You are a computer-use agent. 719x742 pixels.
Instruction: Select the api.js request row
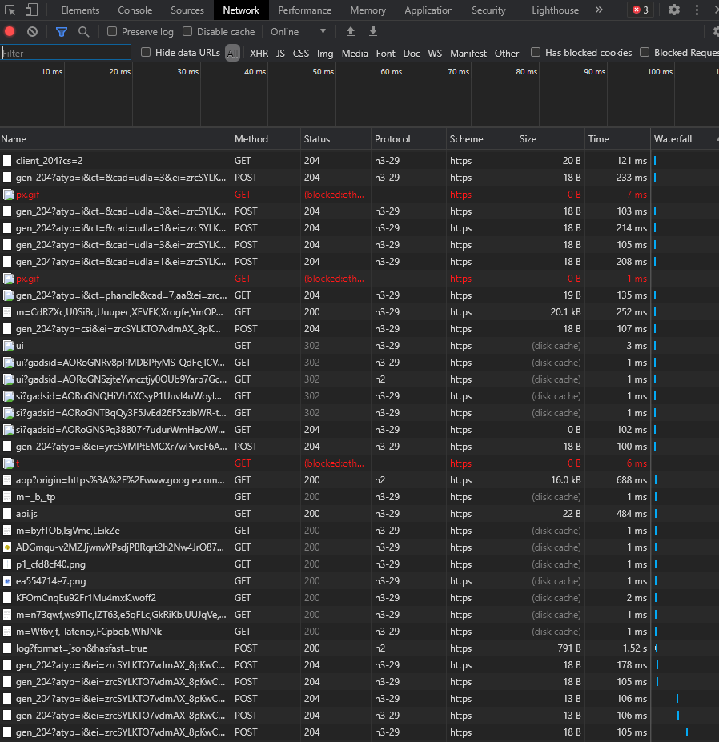359,514
